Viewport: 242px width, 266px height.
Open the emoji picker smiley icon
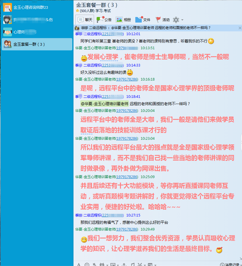pyautogui.click(x=87, y=265)
